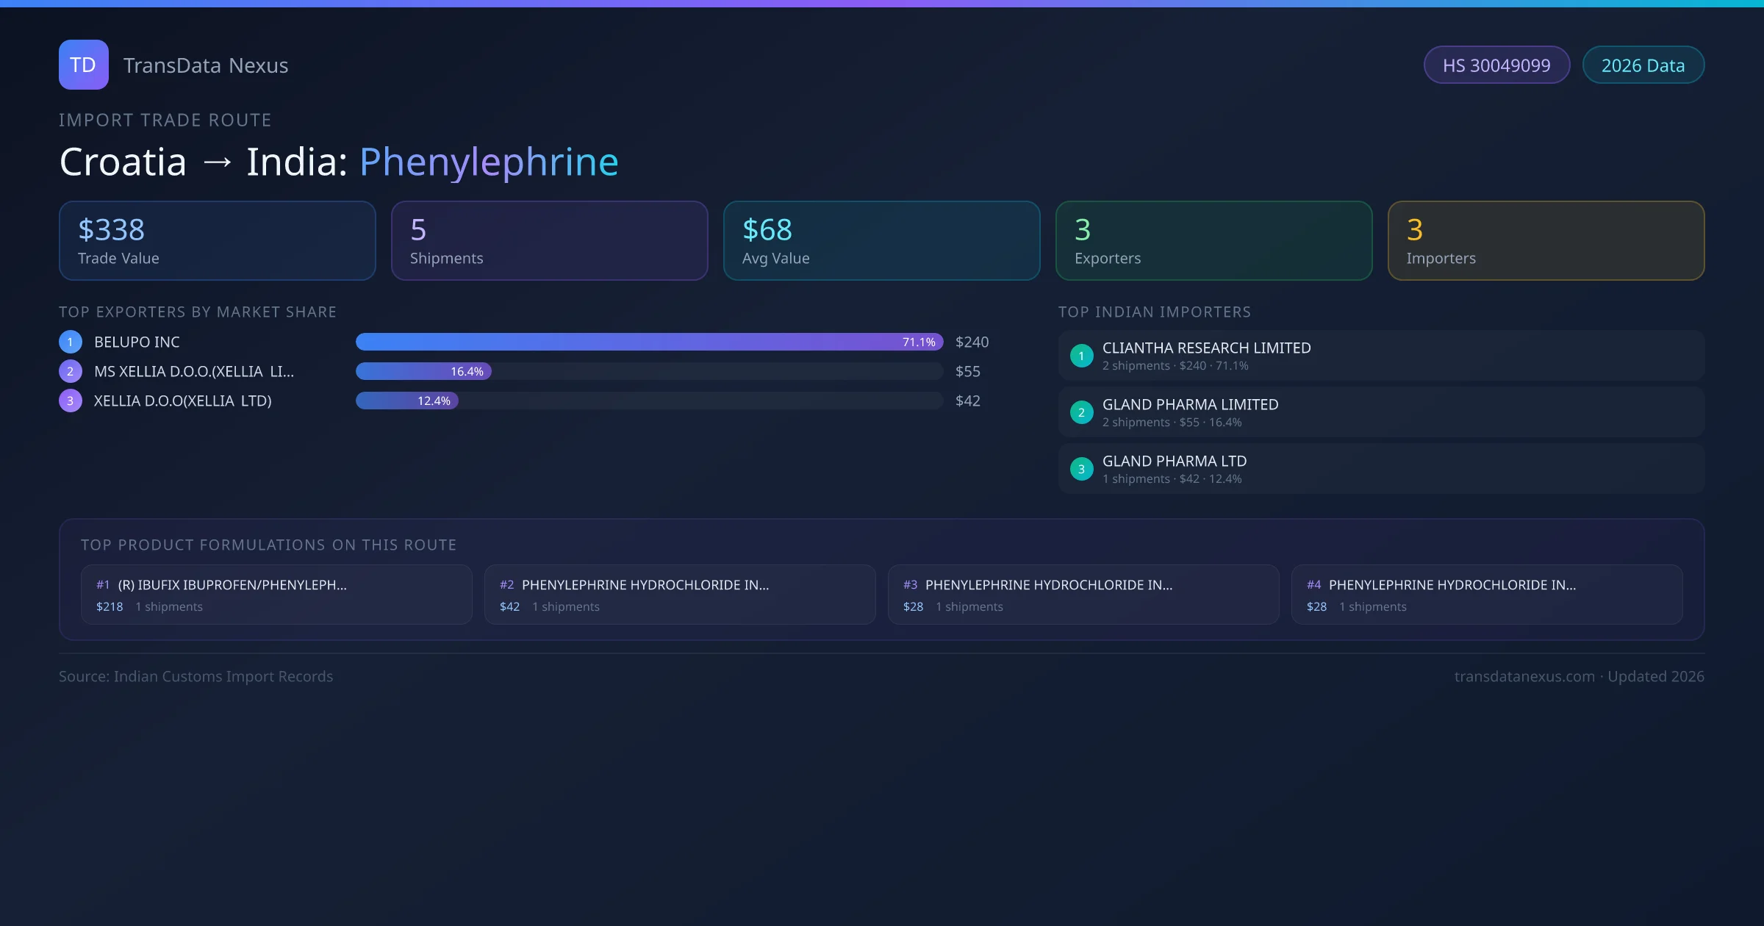This screenshot has height=926, width=1764.
Task: Click the #1 rank marker on IBUFIX formulation
Action: [103, 585]
